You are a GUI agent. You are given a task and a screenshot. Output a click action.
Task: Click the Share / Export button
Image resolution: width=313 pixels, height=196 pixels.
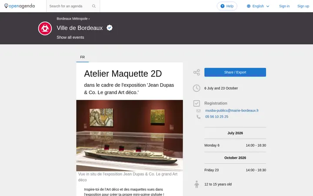(x=235, y=72)
